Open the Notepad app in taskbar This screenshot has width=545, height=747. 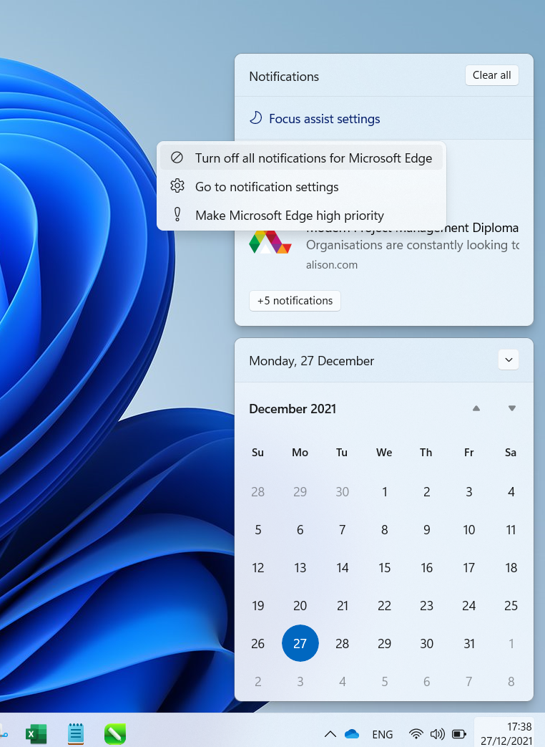pyautogui.click(x=75, y=733)
